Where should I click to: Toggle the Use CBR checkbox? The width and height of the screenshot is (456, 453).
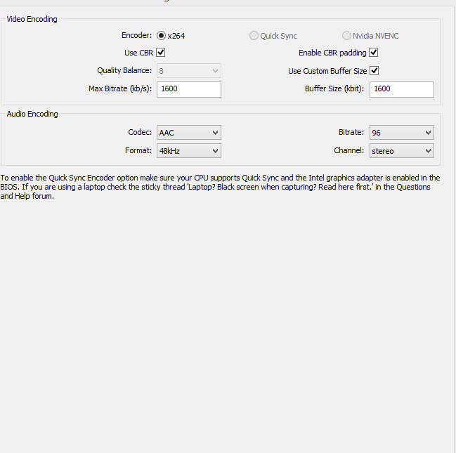click(x=160, y=53)
